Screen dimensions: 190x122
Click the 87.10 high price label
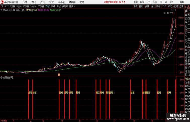[167, 13]
